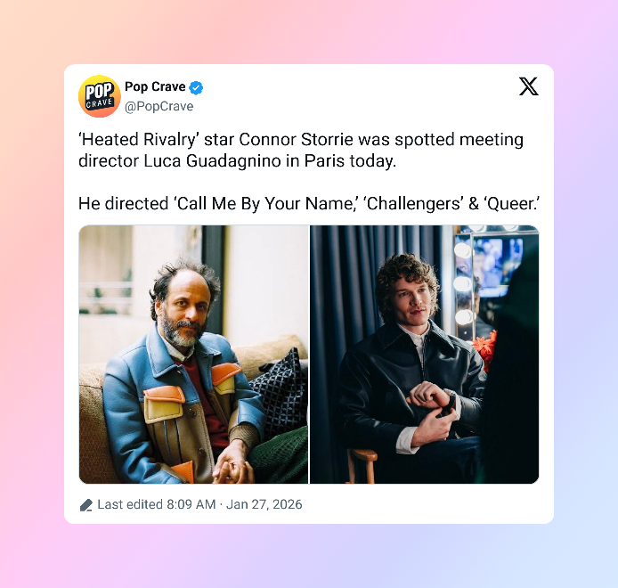Open right photo of curly-haired man
The width and height of the screenshot is (618, 588).
pyautogui.click(x=425, y=355)
